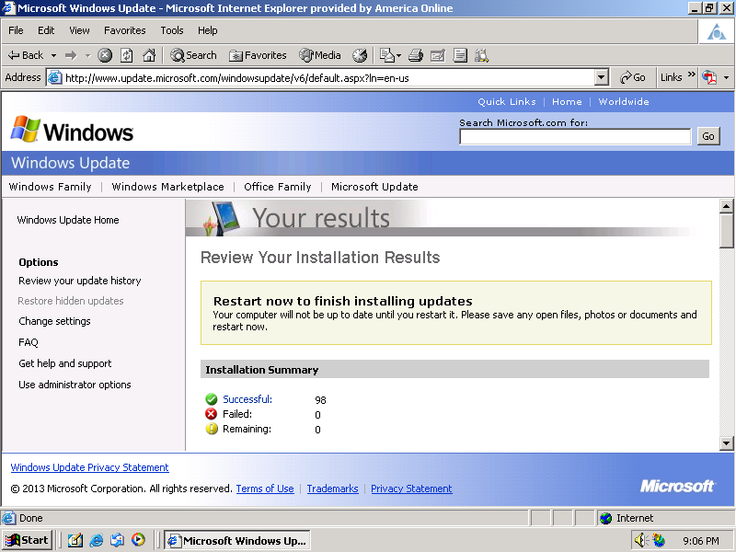Click the Start button on the taskbar

click(x=27, y=540)
